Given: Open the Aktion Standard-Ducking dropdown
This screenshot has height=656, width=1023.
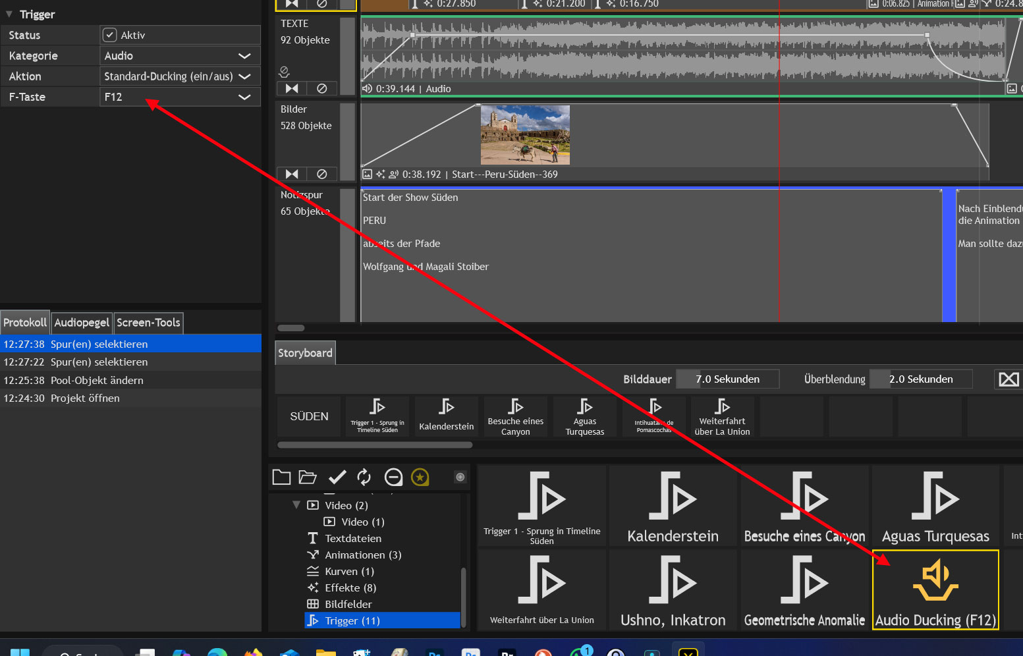Looking at the screenshot, I should [180, 76].
